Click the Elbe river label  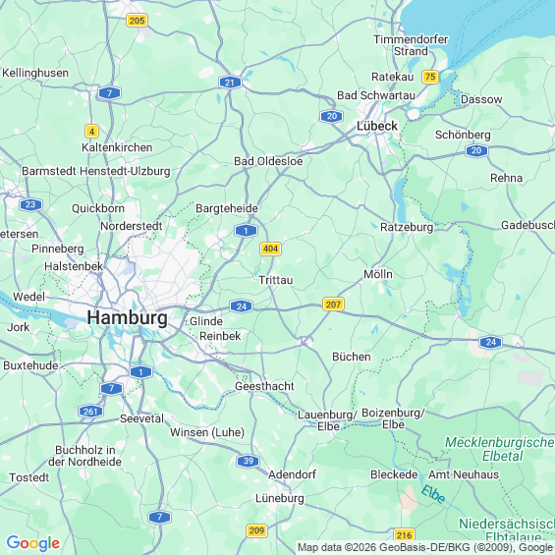point(433,494)
